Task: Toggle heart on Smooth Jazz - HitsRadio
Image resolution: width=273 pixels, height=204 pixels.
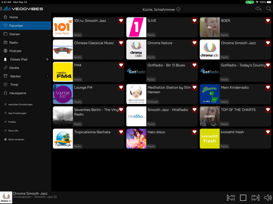Action: pos(194,109)
